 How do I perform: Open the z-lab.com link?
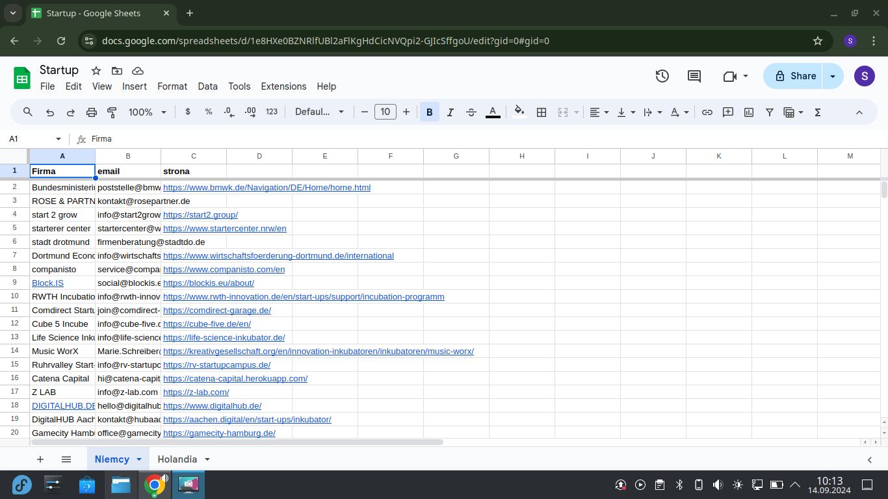click(x=196, y=392)
